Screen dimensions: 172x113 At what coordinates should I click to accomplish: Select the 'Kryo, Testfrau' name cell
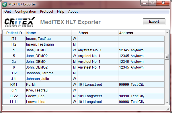point(48,90)
